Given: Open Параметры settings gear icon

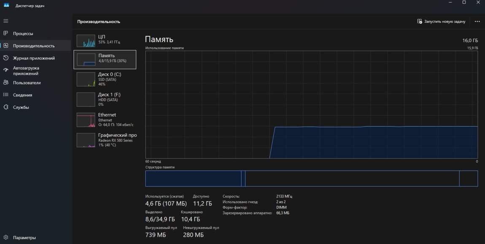Looking at the screenshot, I should click(5, 237).
